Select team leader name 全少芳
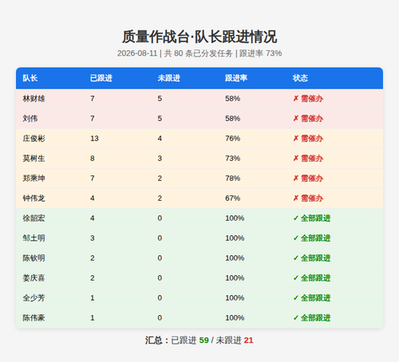The width and height of the screenshot is (399, 362). [x=34, y=298]
